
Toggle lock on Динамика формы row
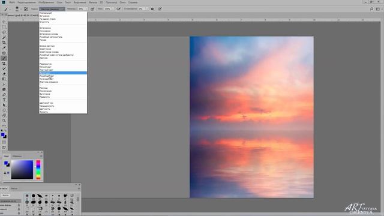(19, 205)
